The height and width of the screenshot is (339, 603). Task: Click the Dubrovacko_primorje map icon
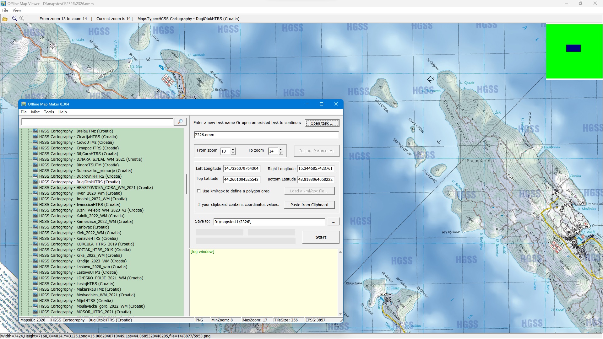(x=35, y=170)
